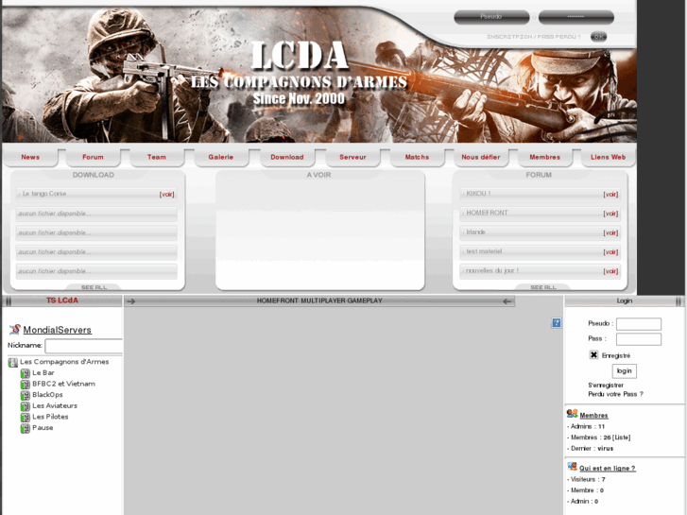Open the Membres heading link
Screen dimensions: 687x515
coord(593,415)
